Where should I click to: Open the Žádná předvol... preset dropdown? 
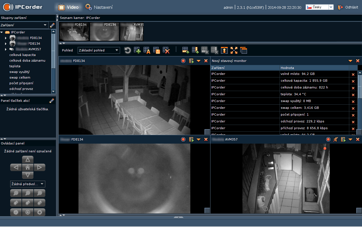27,184
